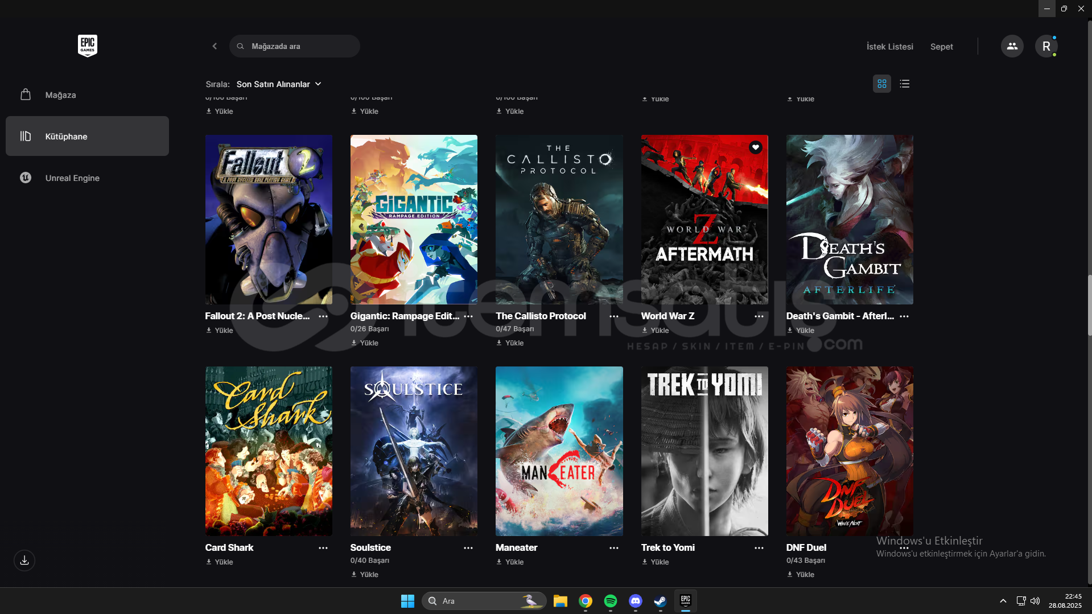Click the DNF Duel title
Viewport: 1092px width, 614px height.
click(x=806, y=548)
